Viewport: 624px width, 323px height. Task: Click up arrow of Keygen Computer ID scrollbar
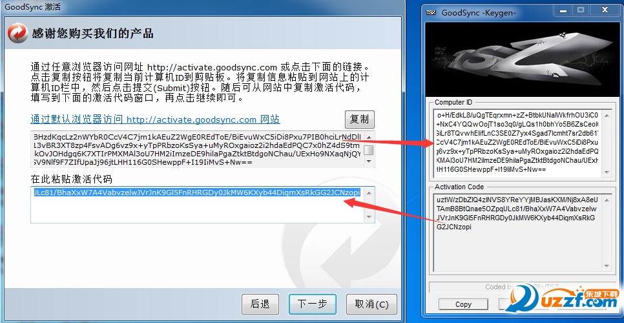tap(607, 116)
